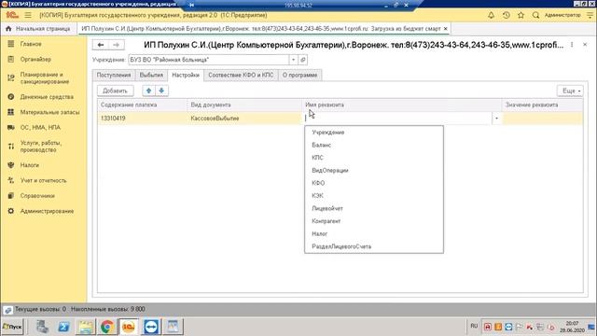Open favorites star icon

point(521,15)
